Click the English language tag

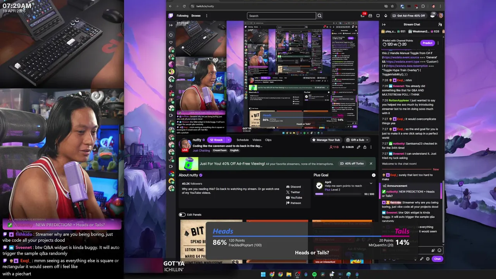pos(234,150)
